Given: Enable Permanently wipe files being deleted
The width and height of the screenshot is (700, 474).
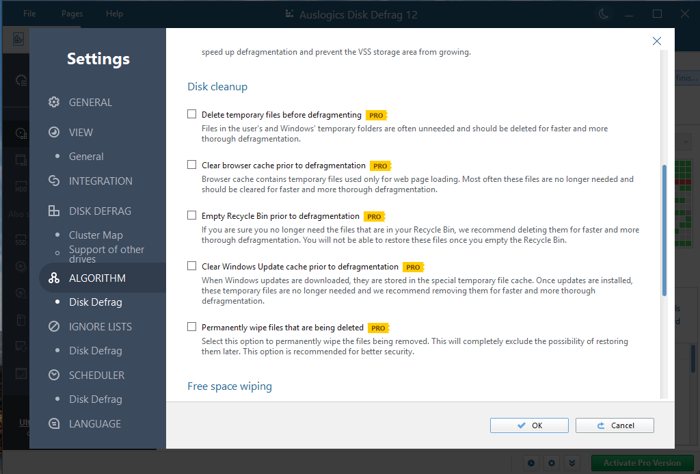Looking at the screenshot, I should pyautogui.click(x=192, y=327).
